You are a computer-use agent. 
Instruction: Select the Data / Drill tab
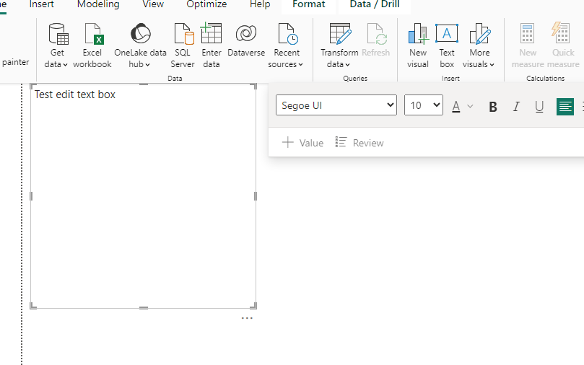tap(375, 5)
